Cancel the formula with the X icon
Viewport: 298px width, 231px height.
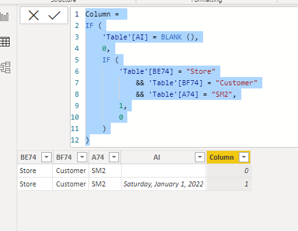pos(34,15)
